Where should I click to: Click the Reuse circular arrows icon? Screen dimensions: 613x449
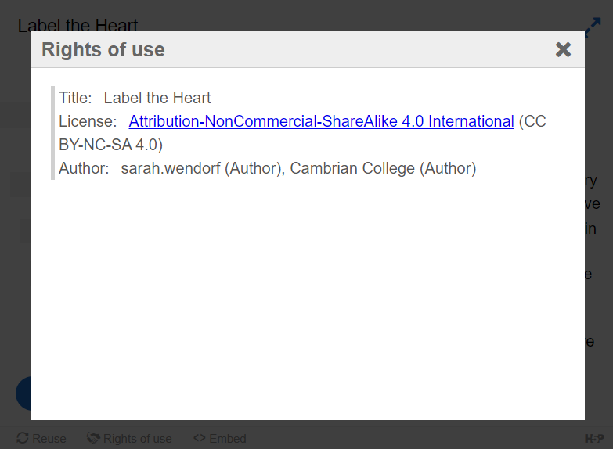coord(23,438)
